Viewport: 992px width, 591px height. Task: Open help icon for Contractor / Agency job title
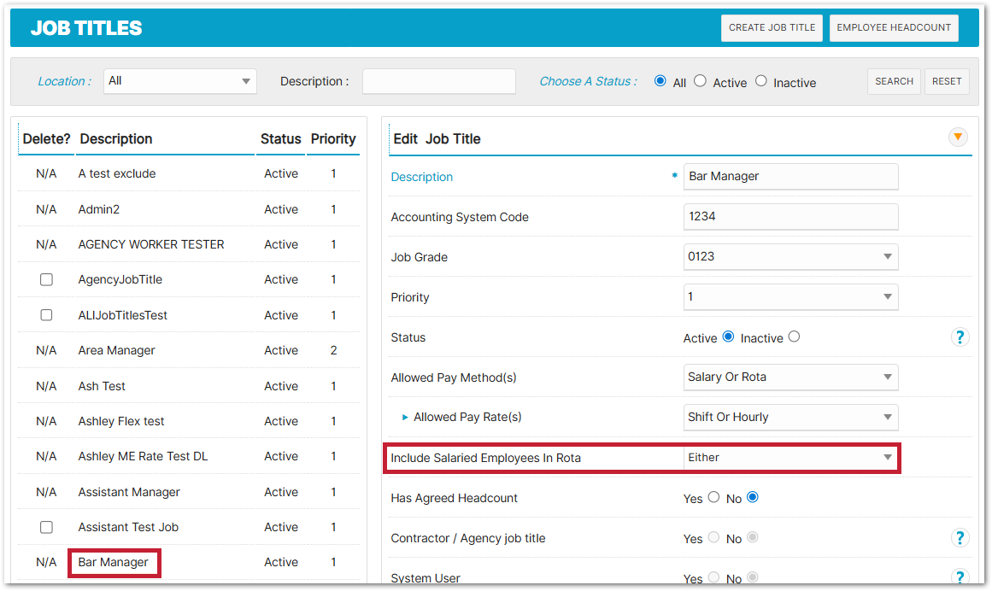pos(960,538)
